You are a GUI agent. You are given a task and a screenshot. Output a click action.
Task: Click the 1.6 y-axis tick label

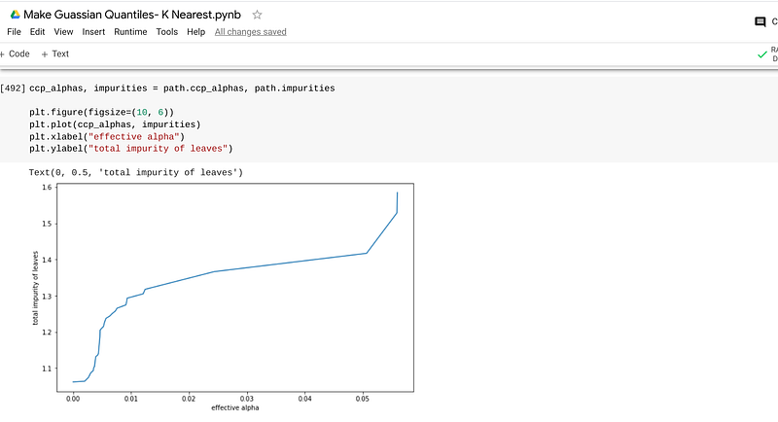click(x=47, y=187)
